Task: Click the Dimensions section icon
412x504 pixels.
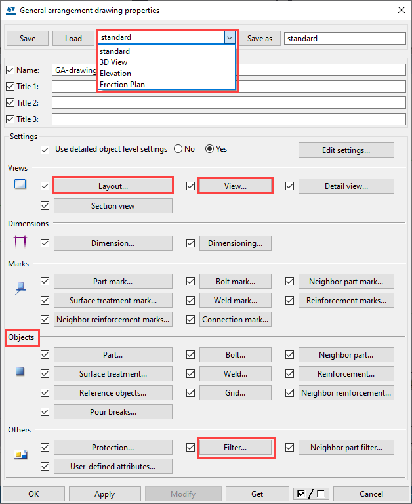Action: (x=20, y=241)
